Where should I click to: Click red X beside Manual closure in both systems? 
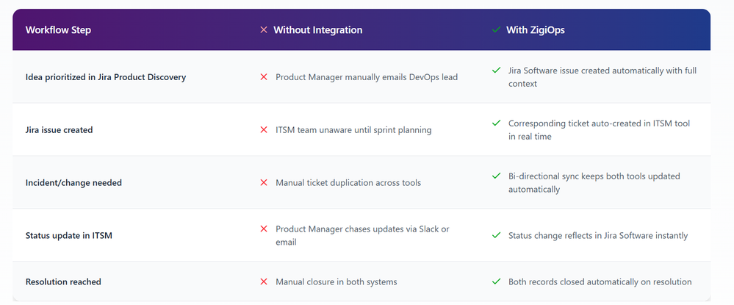[x=264, y=281]
